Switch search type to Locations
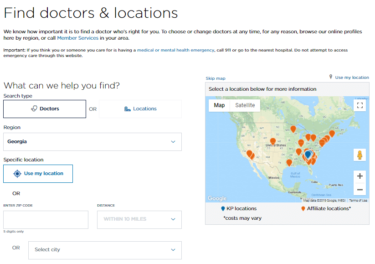Screen dimensions: 375x264 point(140,109)
